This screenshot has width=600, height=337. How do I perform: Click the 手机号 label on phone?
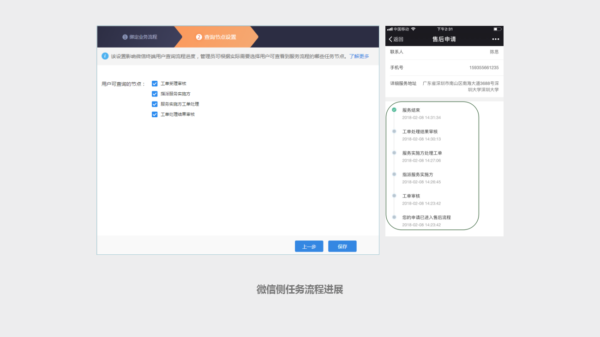pos(396,68)
